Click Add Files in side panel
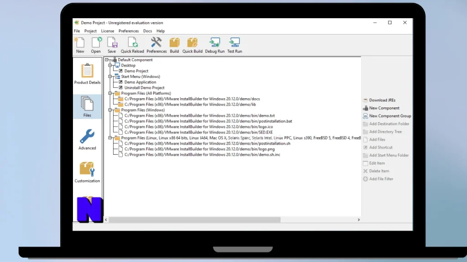Image resolution: width=467 pixels, height=262 pixels. click(374, 140)
